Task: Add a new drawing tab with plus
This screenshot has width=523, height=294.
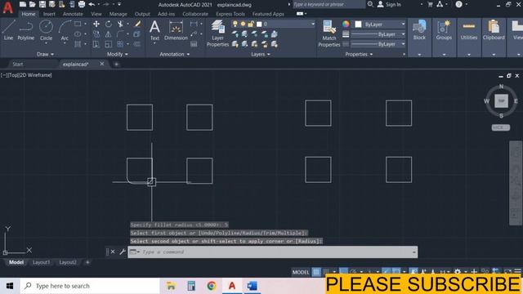Action: [116, 64]
